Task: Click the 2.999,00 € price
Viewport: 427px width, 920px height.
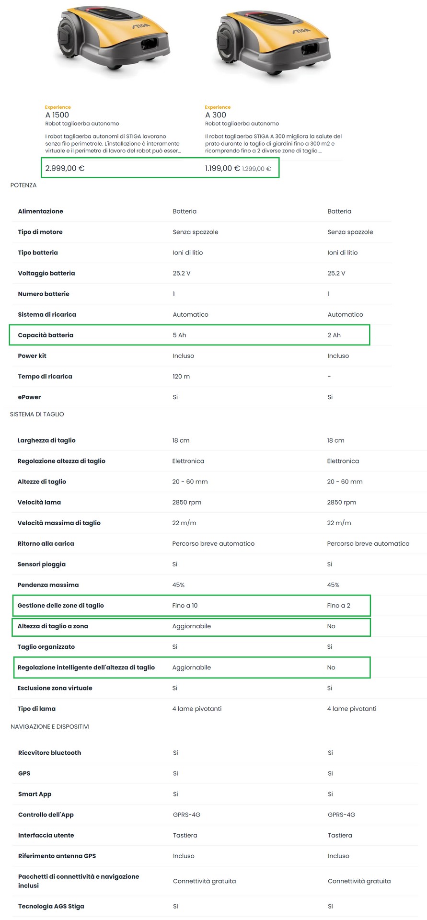Action: (x=65, y=168)
